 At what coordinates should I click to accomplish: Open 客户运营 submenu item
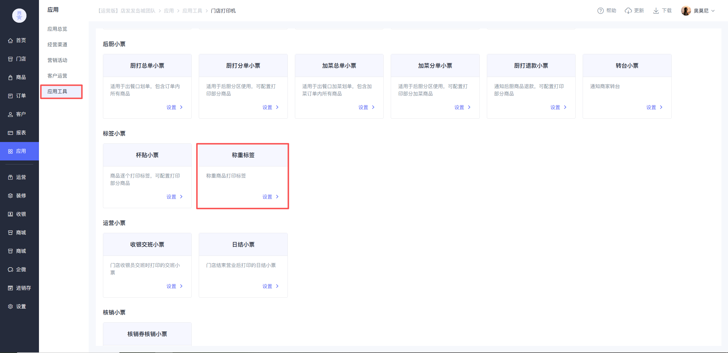click(57, 76)
